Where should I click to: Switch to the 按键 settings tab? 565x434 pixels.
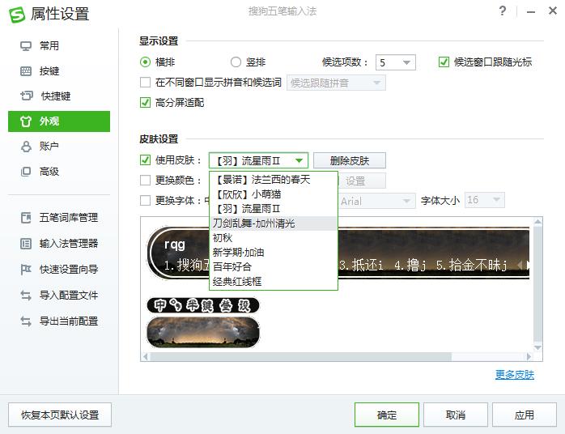(49, 71)
